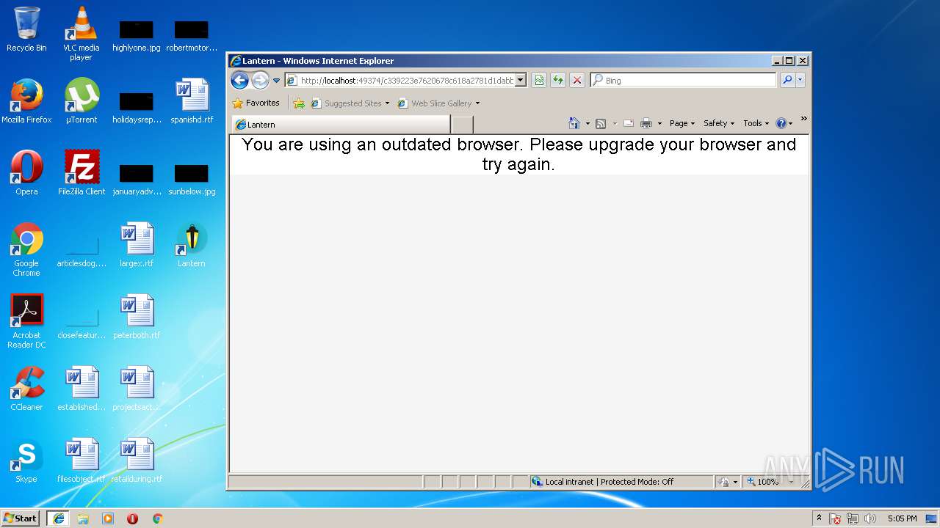Show hidden system tray icons
This screenshot has height=528, width=940.
tap(819, 518)
